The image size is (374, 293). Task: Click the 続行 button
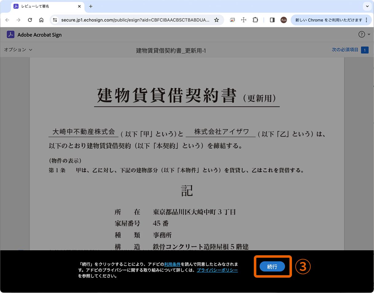click(x=272, y=267)
